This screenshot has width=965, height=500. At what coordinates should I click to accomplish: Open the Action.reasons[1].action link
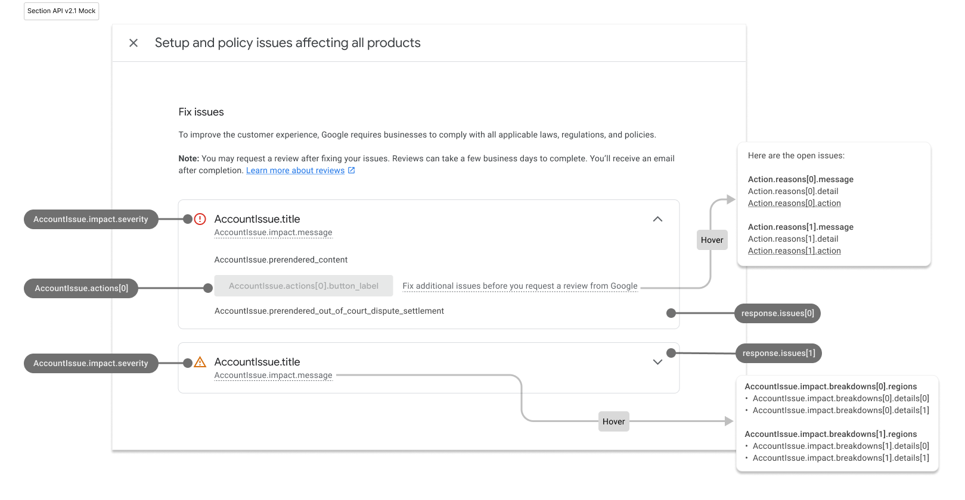tap(794, 251)
